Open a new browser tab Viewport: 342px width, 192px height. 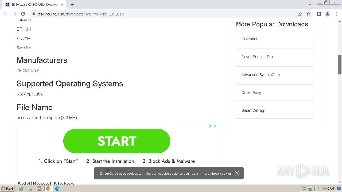[x=72, y=5]
